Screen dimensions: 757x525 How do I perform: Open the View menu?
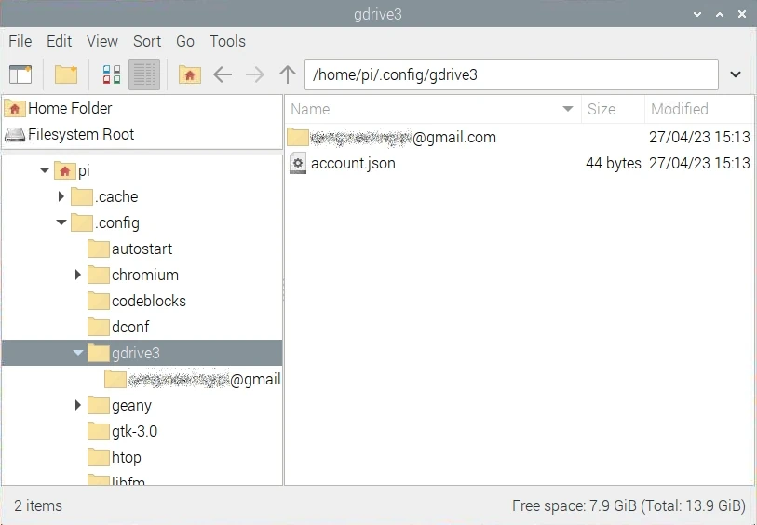pyautogui.click(x=101, y=41)
